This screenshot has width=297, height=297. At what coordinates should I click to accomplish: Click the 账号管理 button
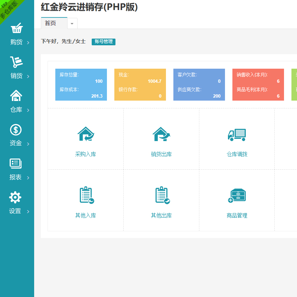(104, 42)
